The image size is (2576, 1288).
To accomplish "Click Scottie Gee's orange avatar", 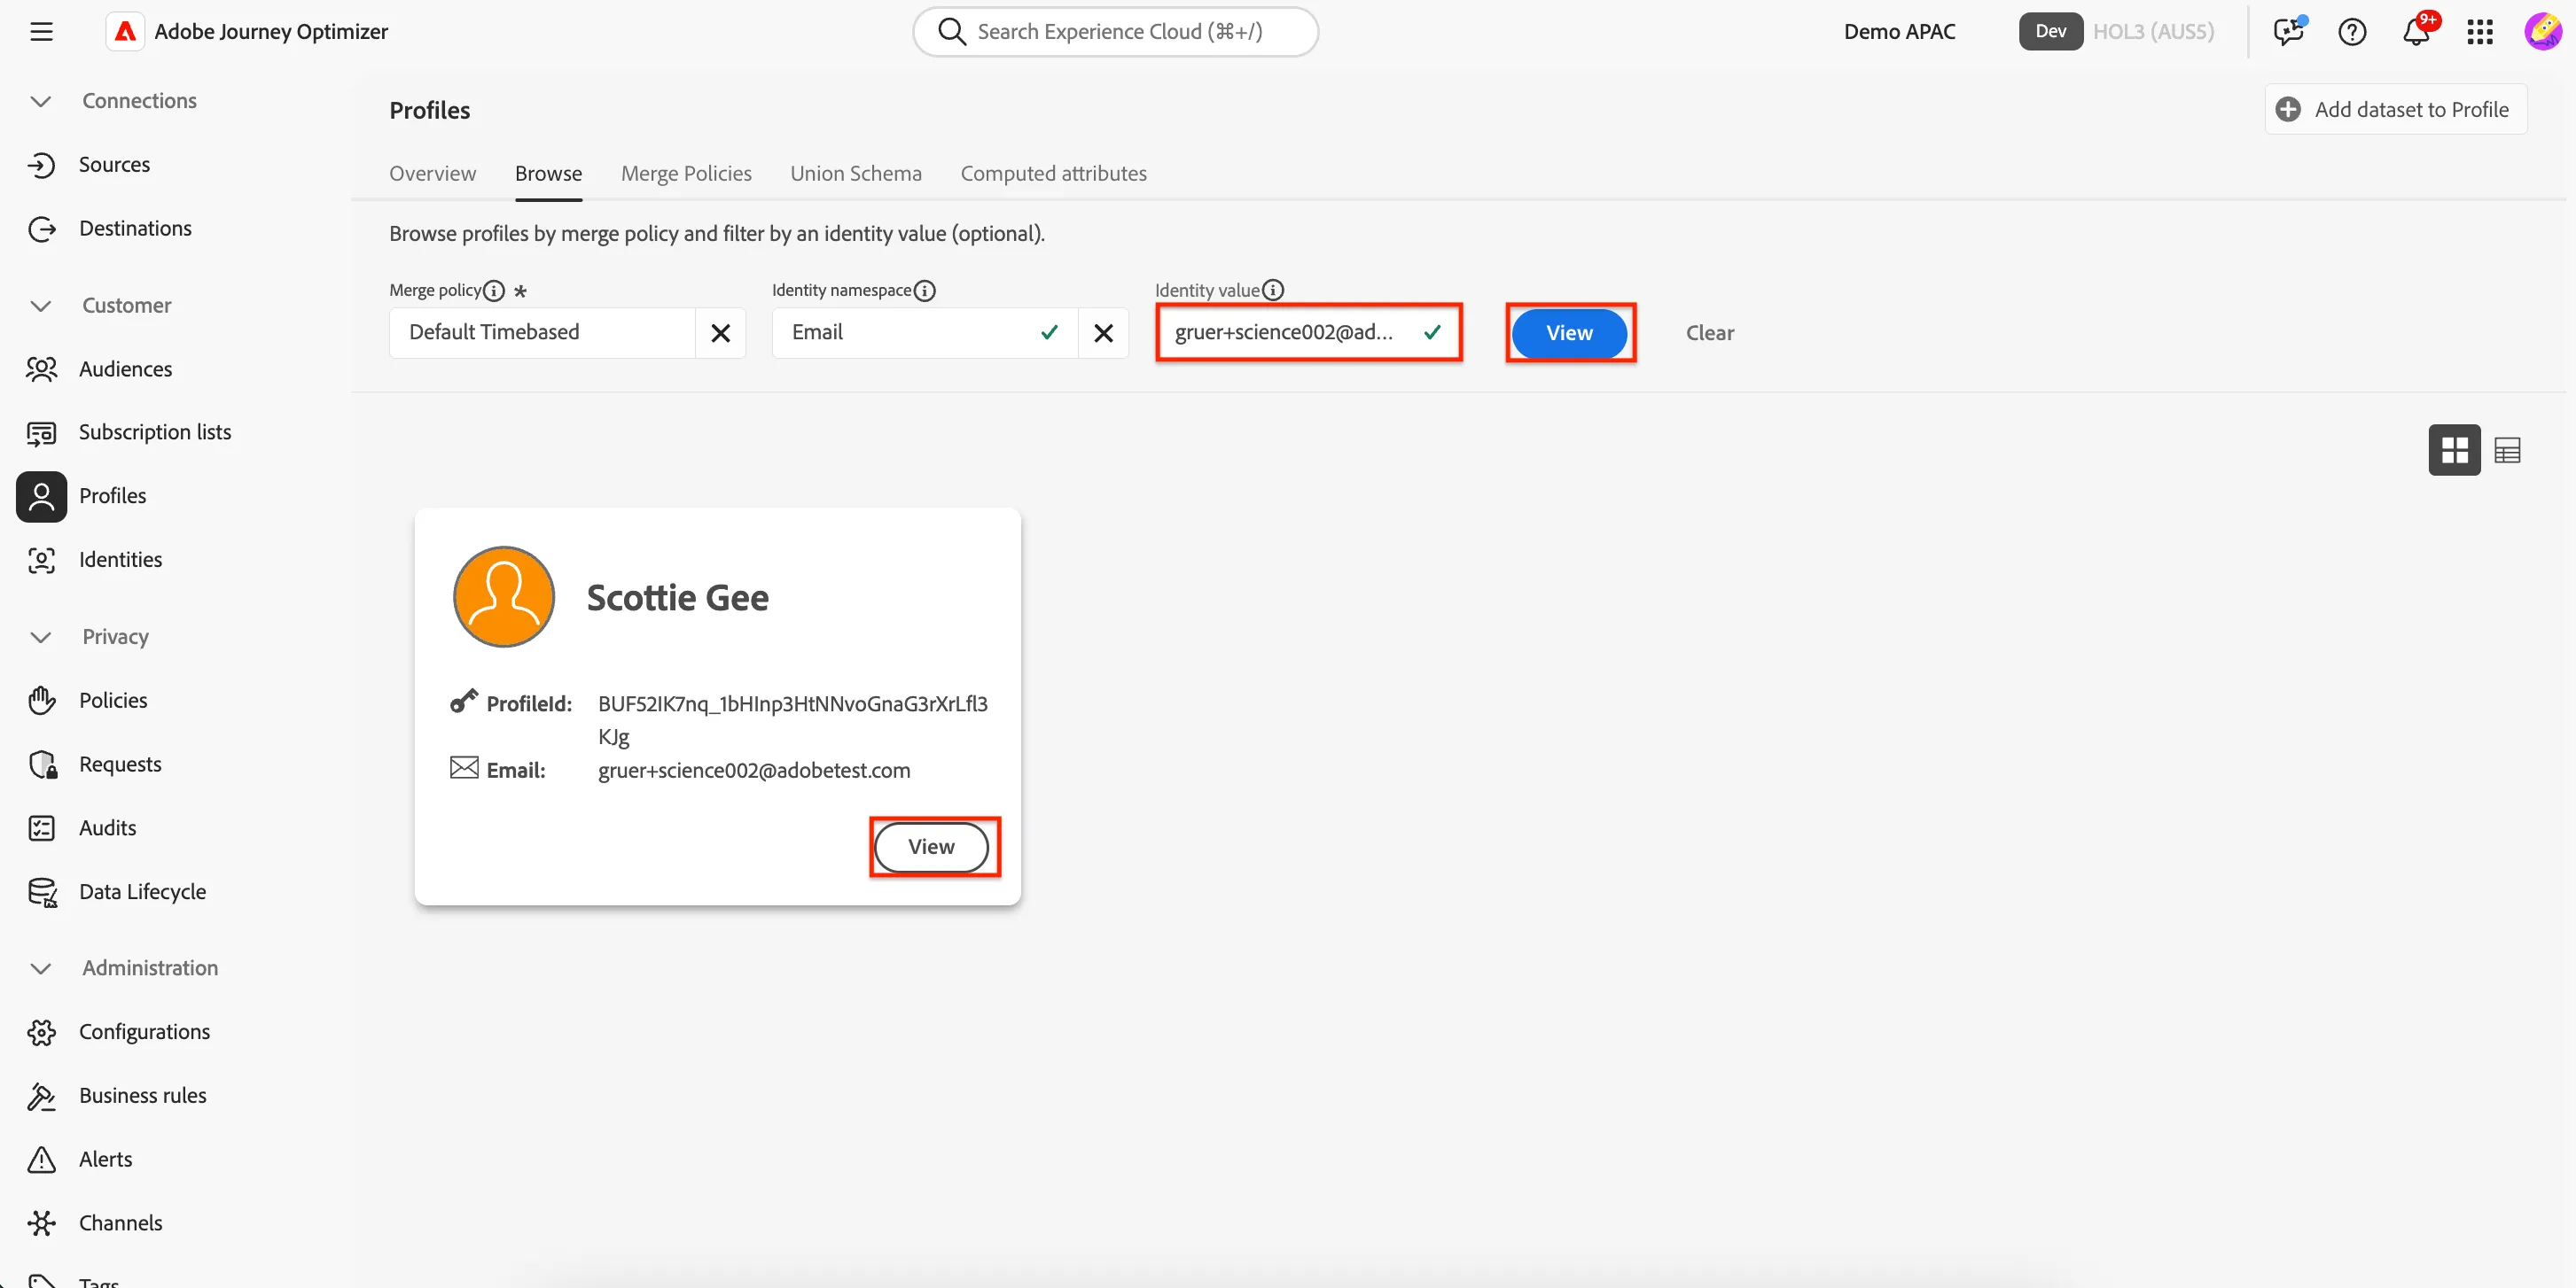I will click(504, 596).
